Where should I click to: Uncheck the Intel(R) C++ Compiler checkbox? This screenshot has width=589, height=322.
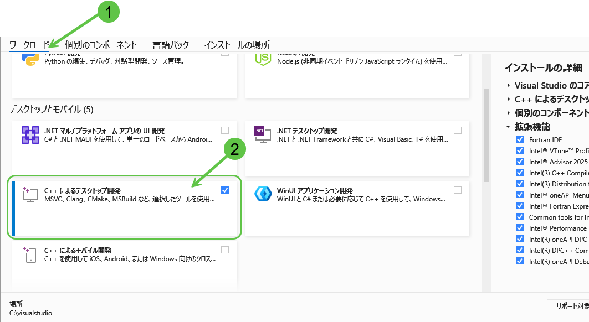point(520,172)
